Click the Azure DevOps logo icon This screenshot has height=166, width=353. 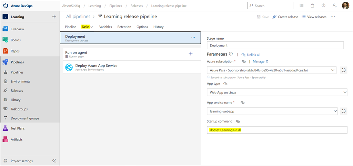pos(6,6)
